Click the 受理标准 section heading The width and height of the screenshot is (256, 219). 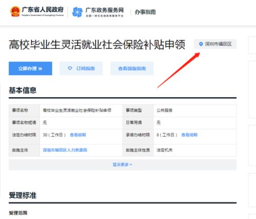coord(23,195)
